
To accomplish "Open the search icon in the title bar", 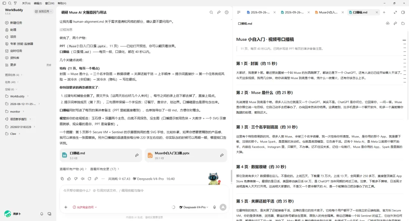I will click(x=9, y=3).
